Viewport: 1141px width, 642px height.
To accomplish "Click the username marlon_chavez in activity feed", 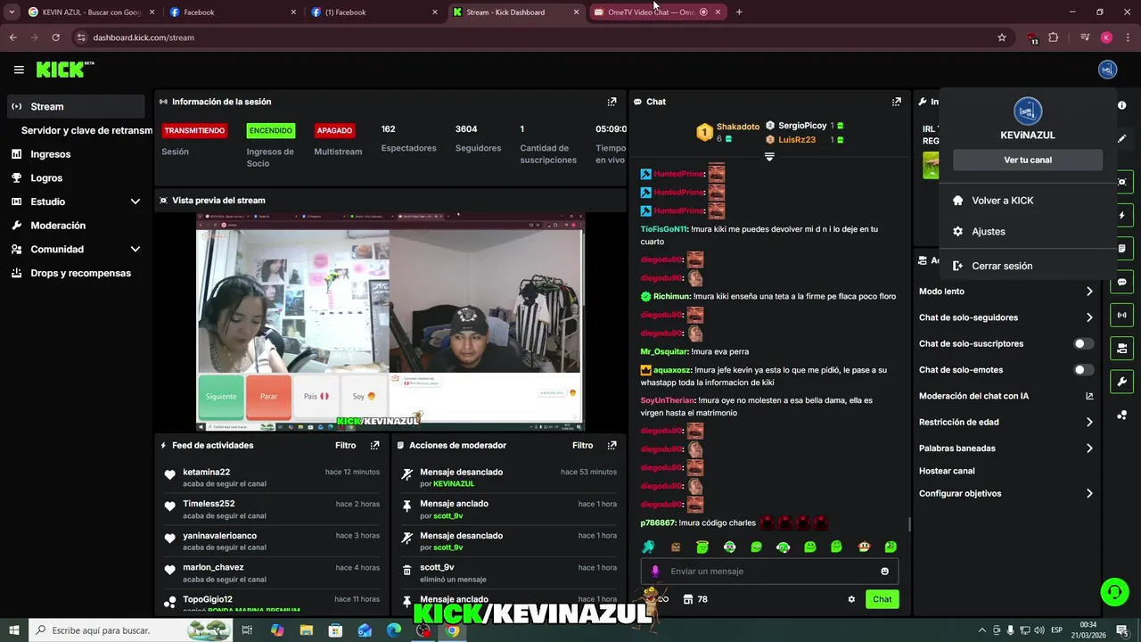I will (x=213, y=567).
